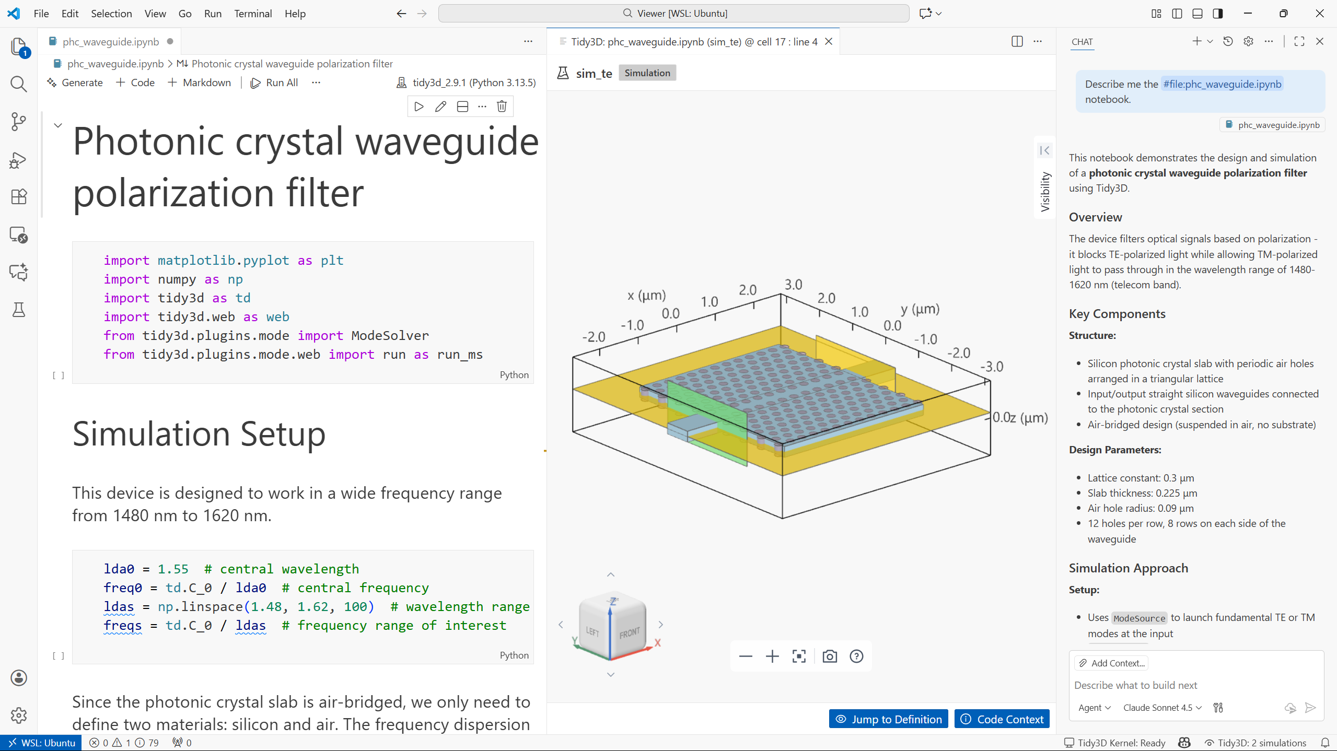Click the chat input field
This screenshot has width=1337, height=751.
[x=1176, y=685]
